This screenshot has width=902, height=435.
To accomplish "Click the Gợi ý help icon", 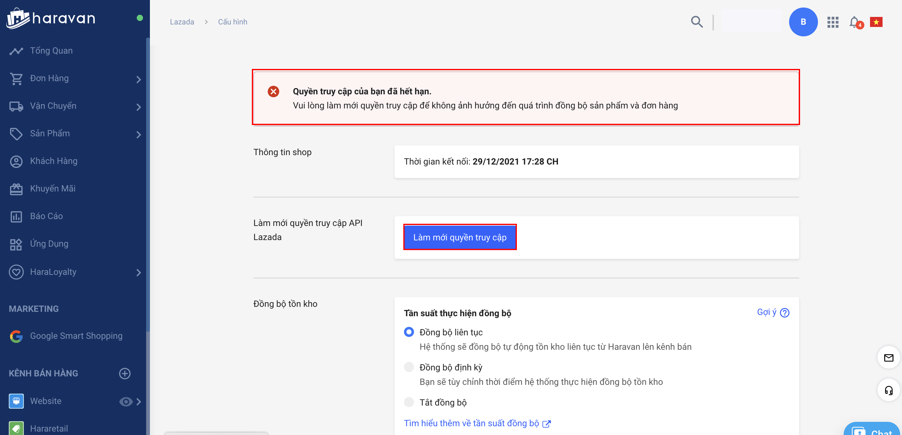I will pos(784,312).
